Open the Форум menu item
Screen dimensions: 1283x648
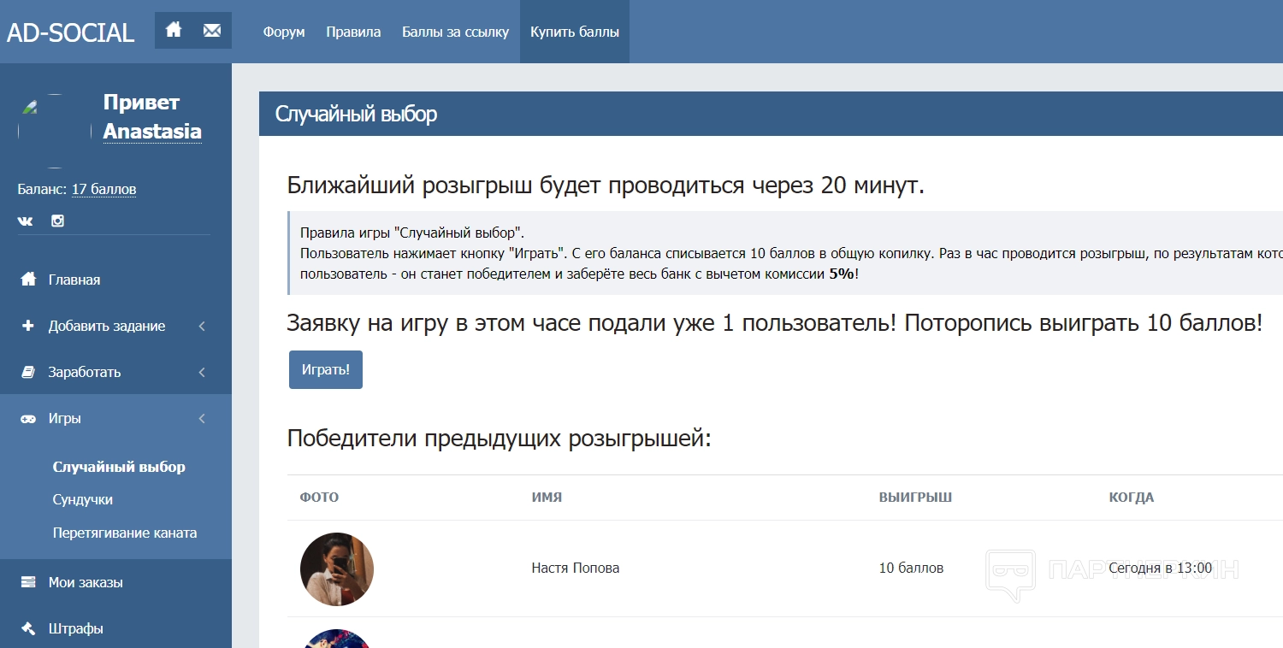click(284, 32)
